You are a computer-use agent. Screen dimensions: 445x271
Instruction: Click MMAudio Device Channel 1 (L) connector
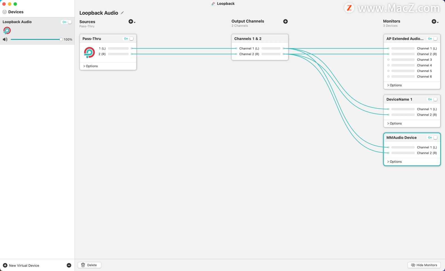coord(388,147)
